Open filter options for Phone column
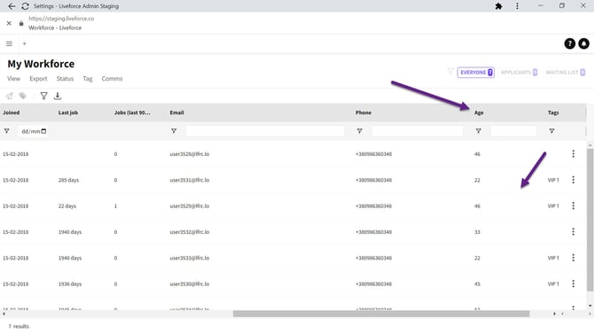 pos(360,131)
